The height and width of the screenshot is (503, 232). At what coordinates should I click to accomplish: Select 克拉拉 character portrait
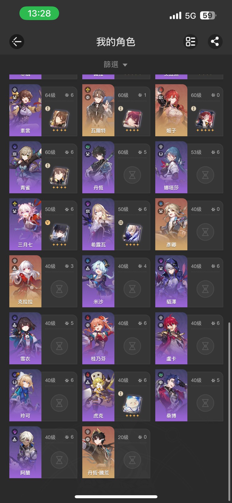coord(25,281)
